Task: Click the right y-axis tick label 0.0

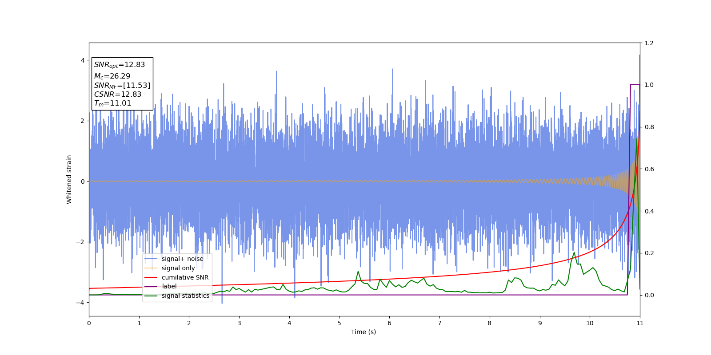Action: pos(649,295)
